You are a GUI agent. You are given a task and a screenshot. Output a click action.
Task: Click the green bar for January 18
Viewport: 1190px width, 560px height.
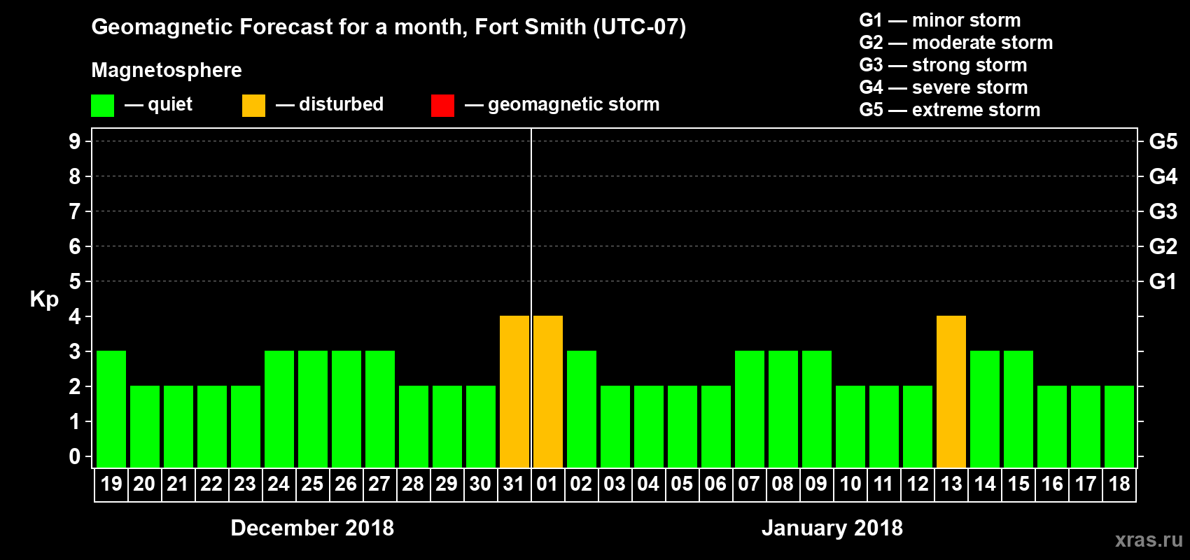pos(1119,426)
